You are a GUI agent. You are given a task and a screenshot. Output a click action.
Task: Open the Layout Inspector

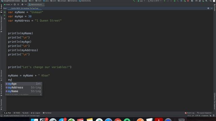[x=204, y=113]
